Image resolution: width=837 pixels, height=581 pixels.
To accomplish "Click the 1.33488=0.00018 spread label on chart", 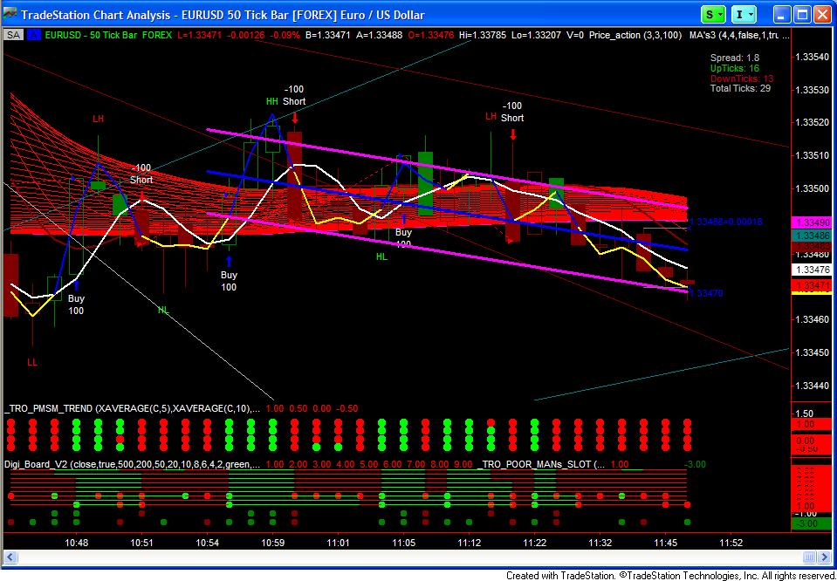I will (x=726, y=222).
